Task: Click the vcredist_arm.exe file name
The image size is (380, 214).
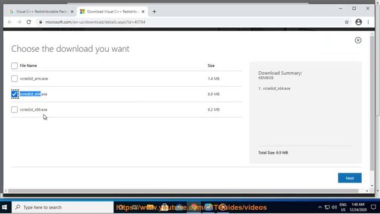Action: click(x=34, y=78)
